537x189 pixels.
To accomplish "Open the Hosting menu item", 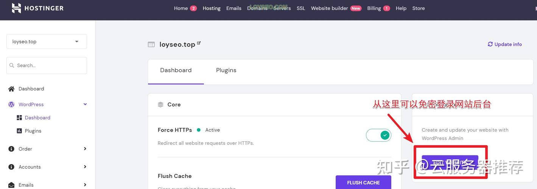I will (212, 8).
